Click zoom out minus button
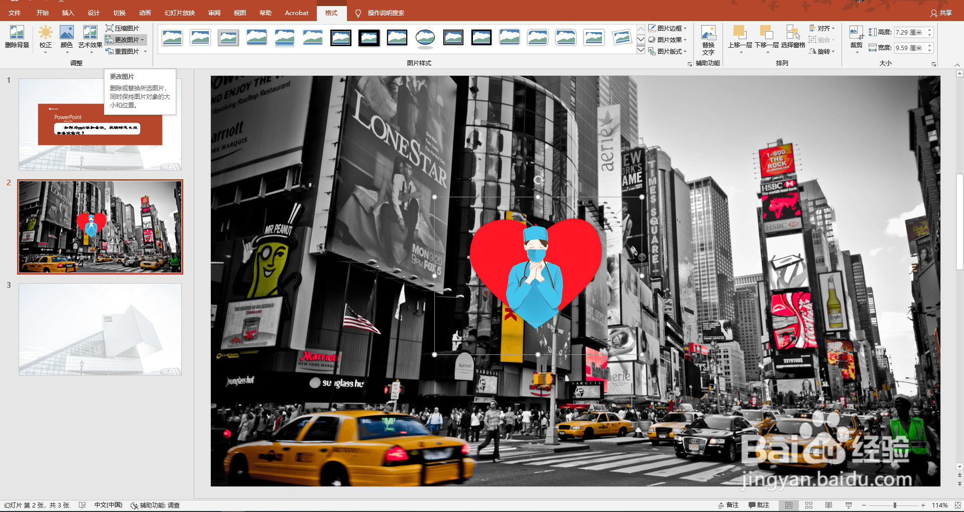This screenshot has width=964, height=512. pos(864,505)
